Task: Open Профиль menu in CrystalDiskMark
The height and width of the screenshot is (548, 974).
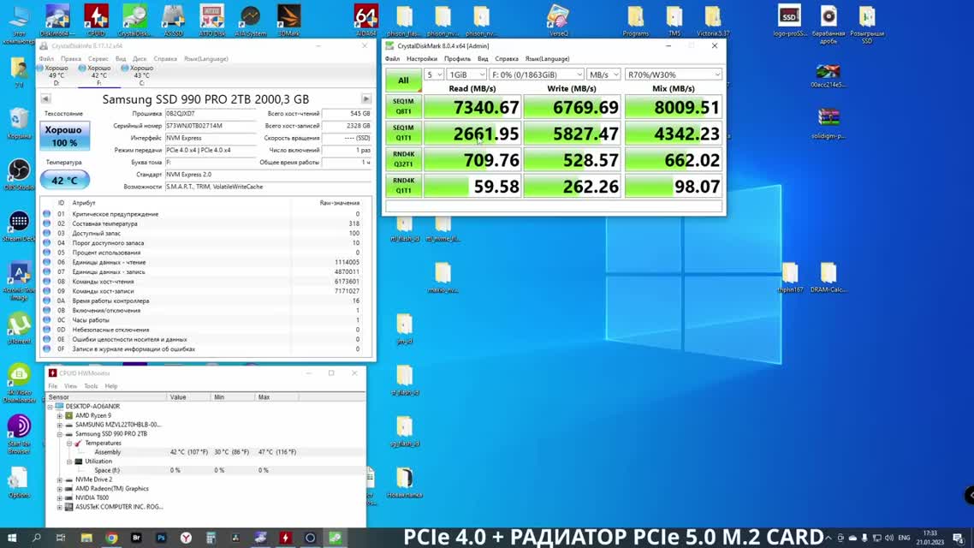Action: [x=457, y=58]
